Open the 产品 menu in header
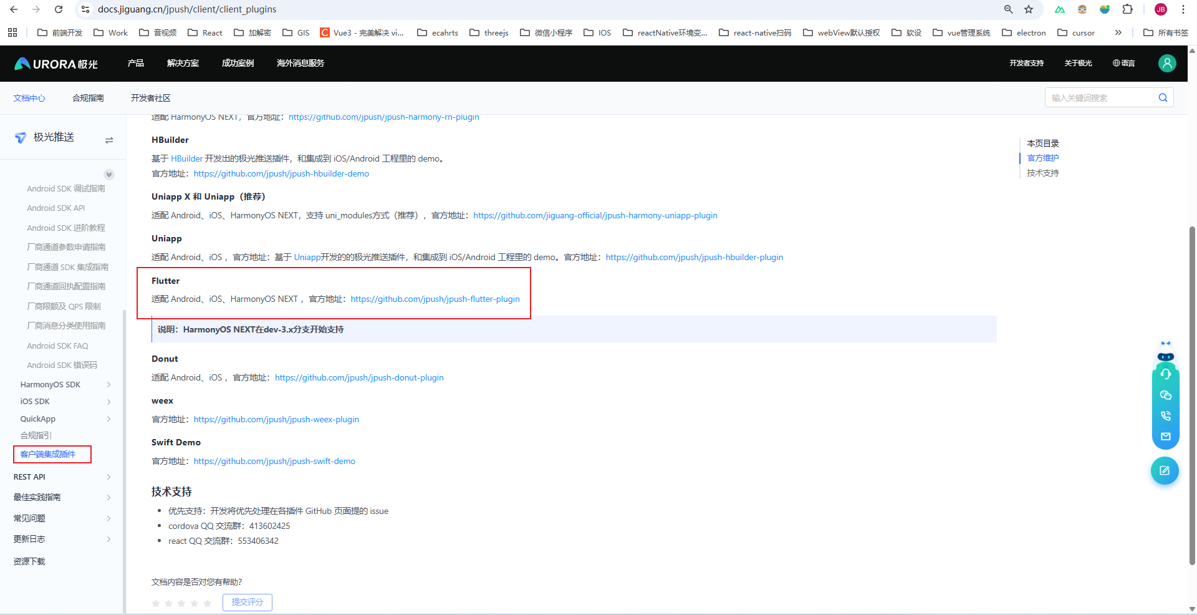 tap(135, 63)
